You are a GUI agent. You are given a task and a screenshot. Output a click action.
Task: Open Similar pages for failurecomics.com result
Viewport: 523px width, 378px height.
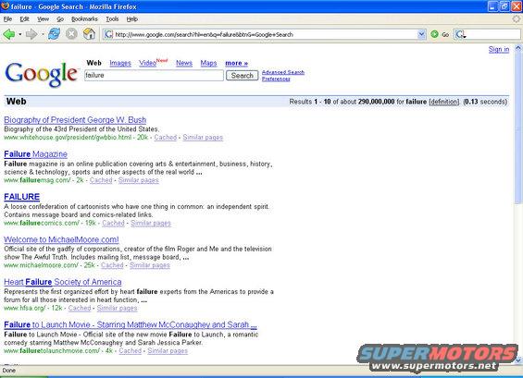[151, 223]
